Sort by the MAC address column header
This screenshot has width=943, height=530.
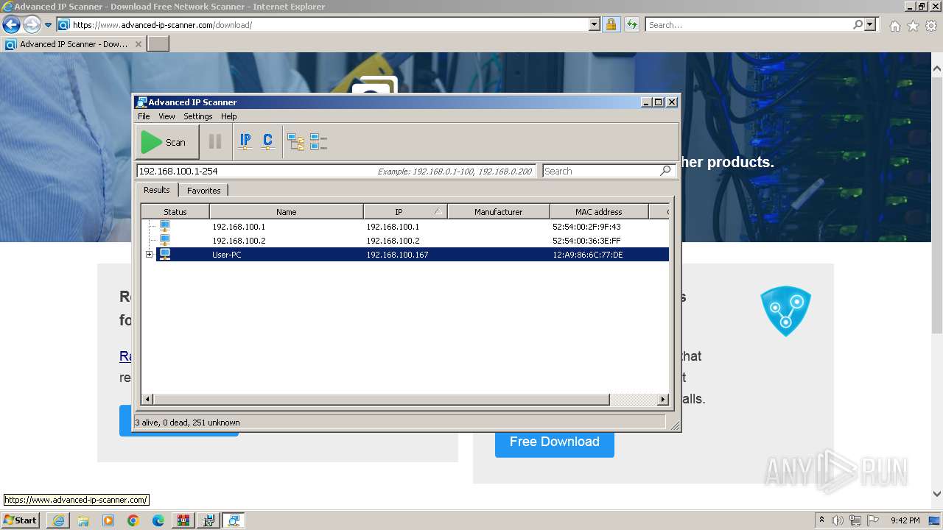pyautogui.click(x=599, y=212)
